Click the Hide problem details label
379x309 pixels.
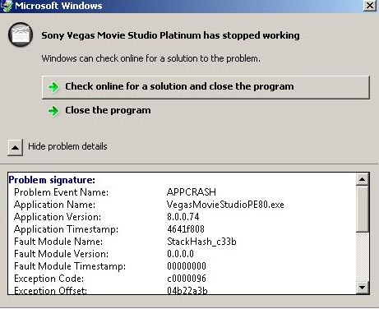point(67,146)
